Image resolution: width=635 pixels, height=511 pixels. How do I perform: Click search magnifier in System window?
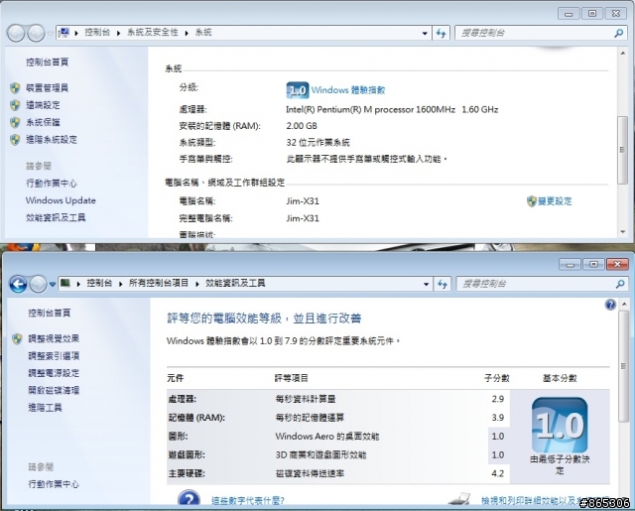(x=618, y=33)
